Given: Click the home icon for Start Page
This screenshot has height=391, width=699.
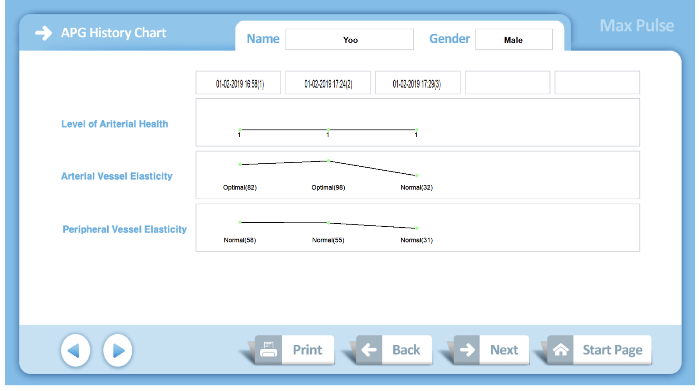Looking at the screenshot, I should pos(560,350).
